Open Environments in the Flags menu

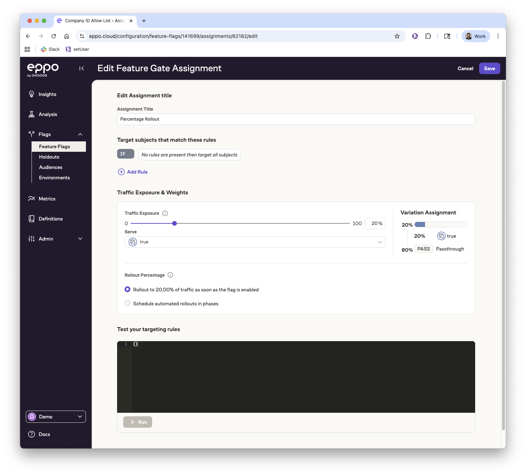click(x=54, y=178)
